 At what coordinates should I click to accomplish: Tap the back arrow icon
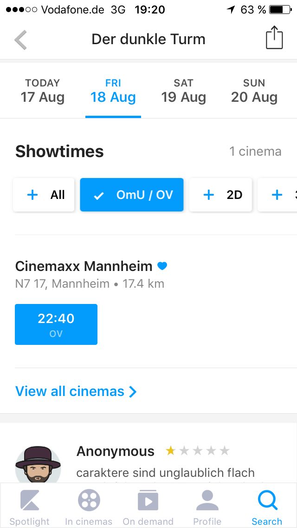[x=20, y=40]
